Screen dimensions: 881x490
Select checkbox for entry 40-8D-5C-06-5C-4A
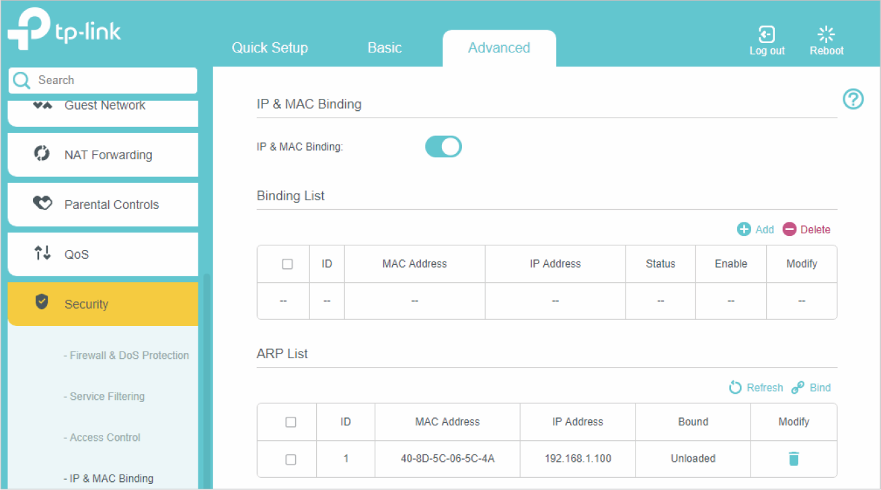pyautogui.click(x=291, y=459)
